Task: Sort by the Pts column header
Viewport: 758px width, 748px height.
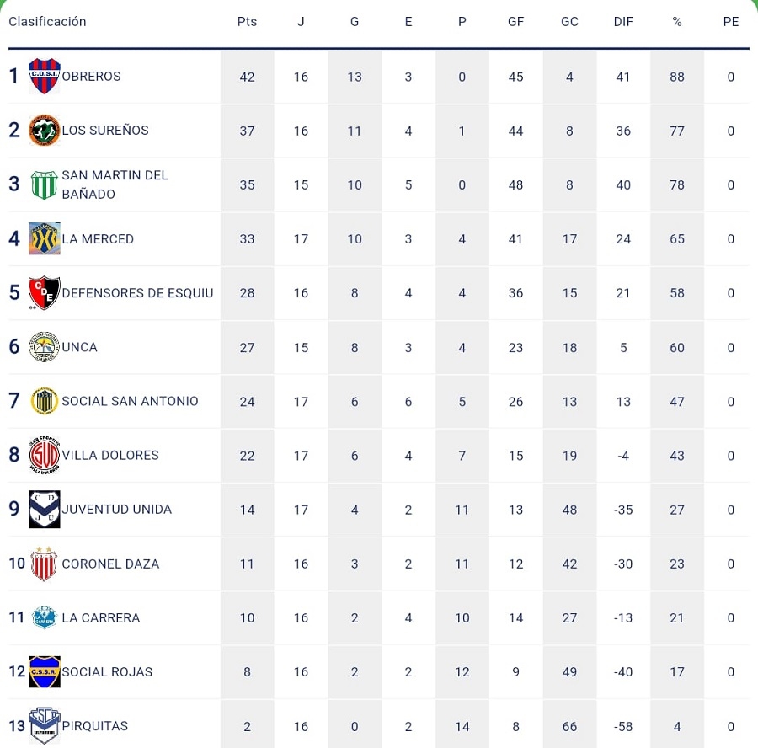Action: coord(247,22)
